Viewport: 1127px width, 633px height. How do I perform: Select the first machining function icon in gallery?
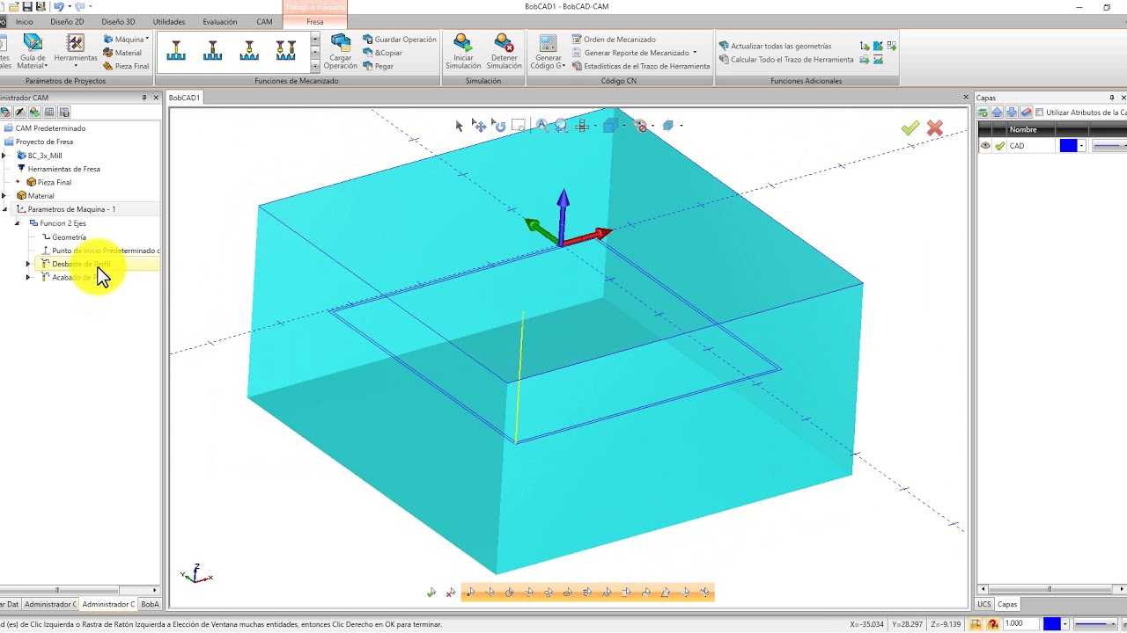tap(176, 50)
